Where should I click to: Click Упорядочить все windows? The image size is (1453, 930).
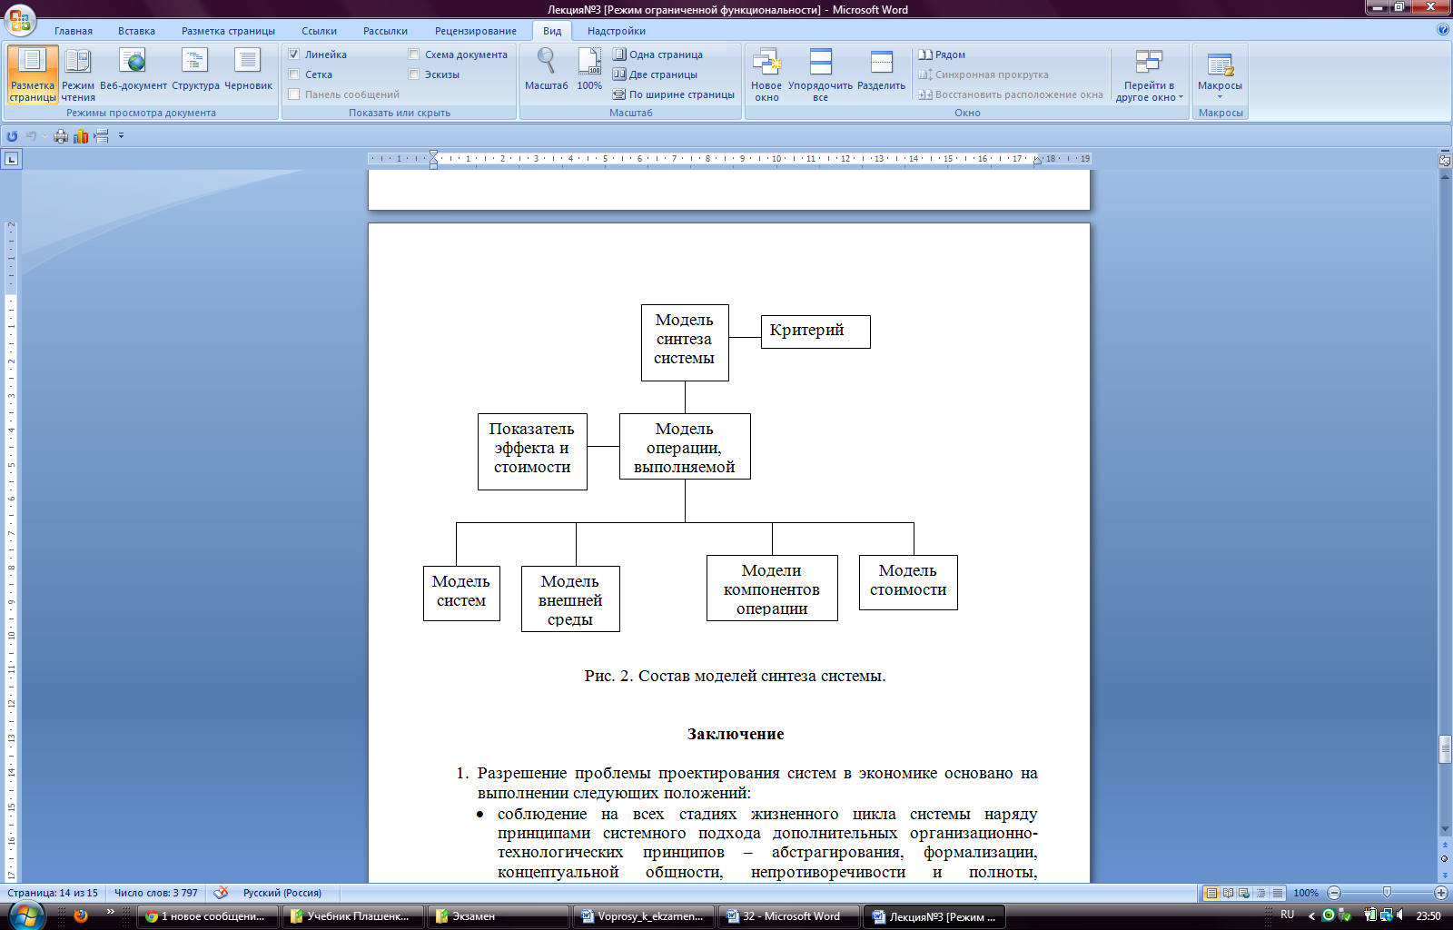pyautogui.click(x=820, y=74)
